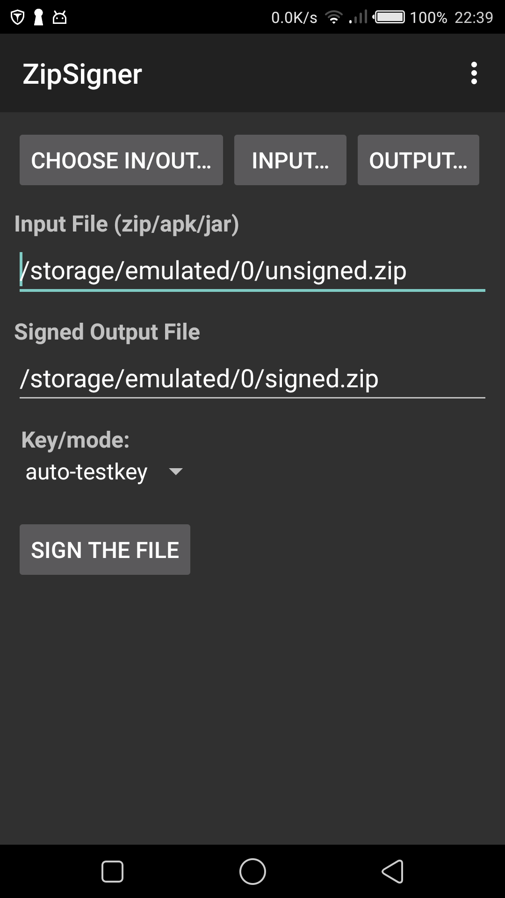The width and height of the screenshot is (505, 898).
Task: Tap the Android debug icon in status bar
Action: pyautogui.click(x=59, y=18)
